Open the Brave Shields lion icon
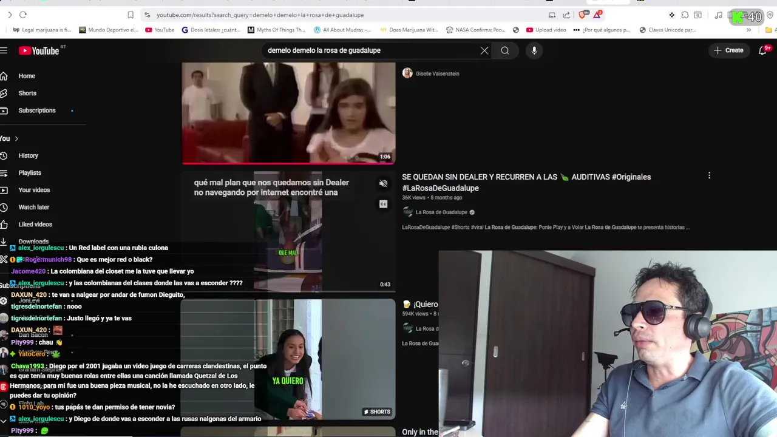Screen dimensions: 777x437 click(584, 15)
